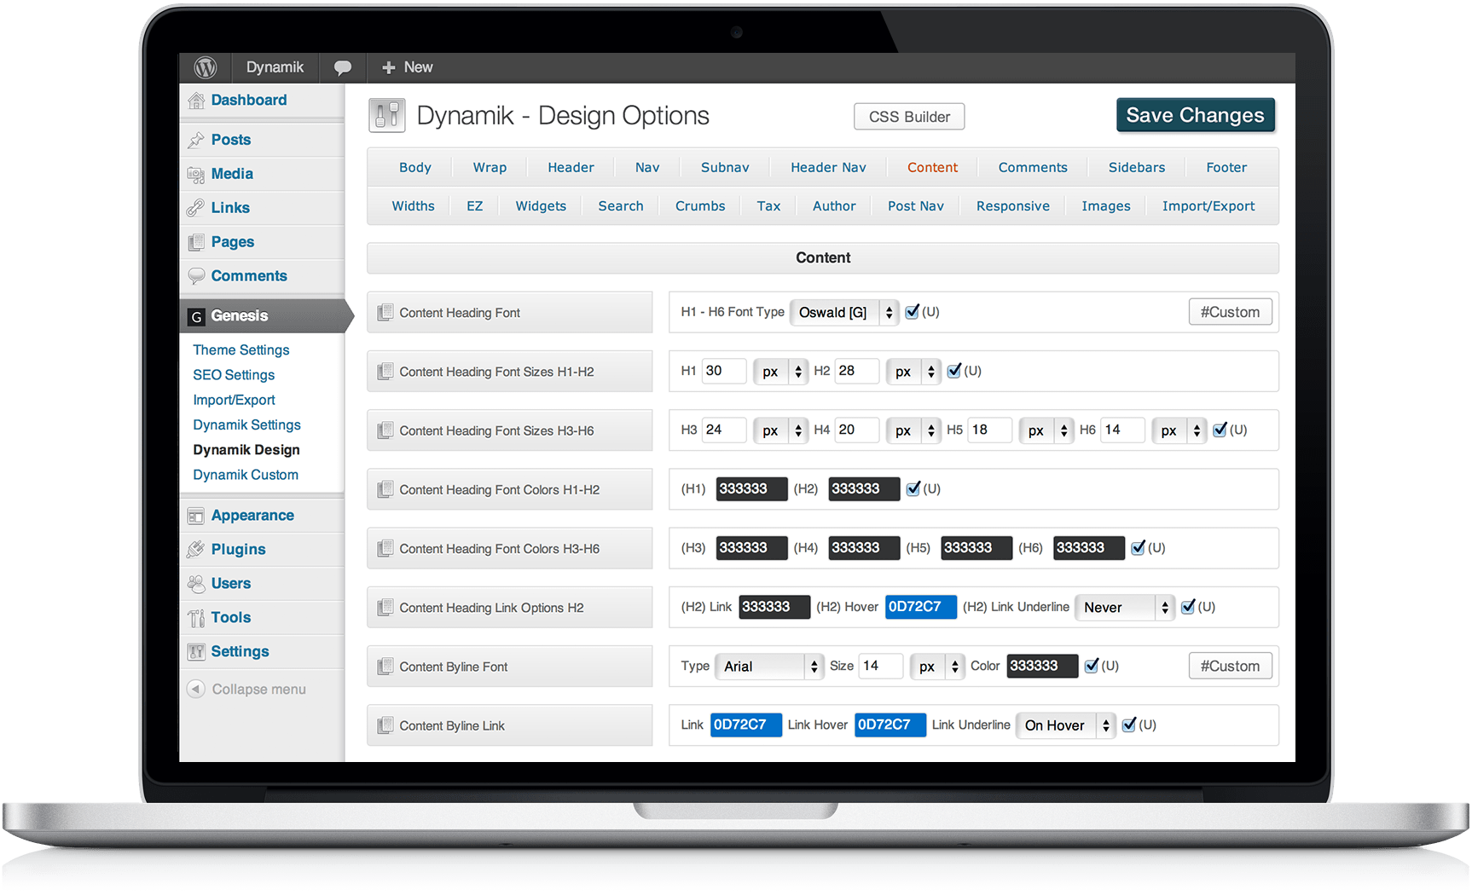1472x895 pixels.
Task: Toggle the (U) checkbox in Byline Font row
Action: [x=1092, y=666]
